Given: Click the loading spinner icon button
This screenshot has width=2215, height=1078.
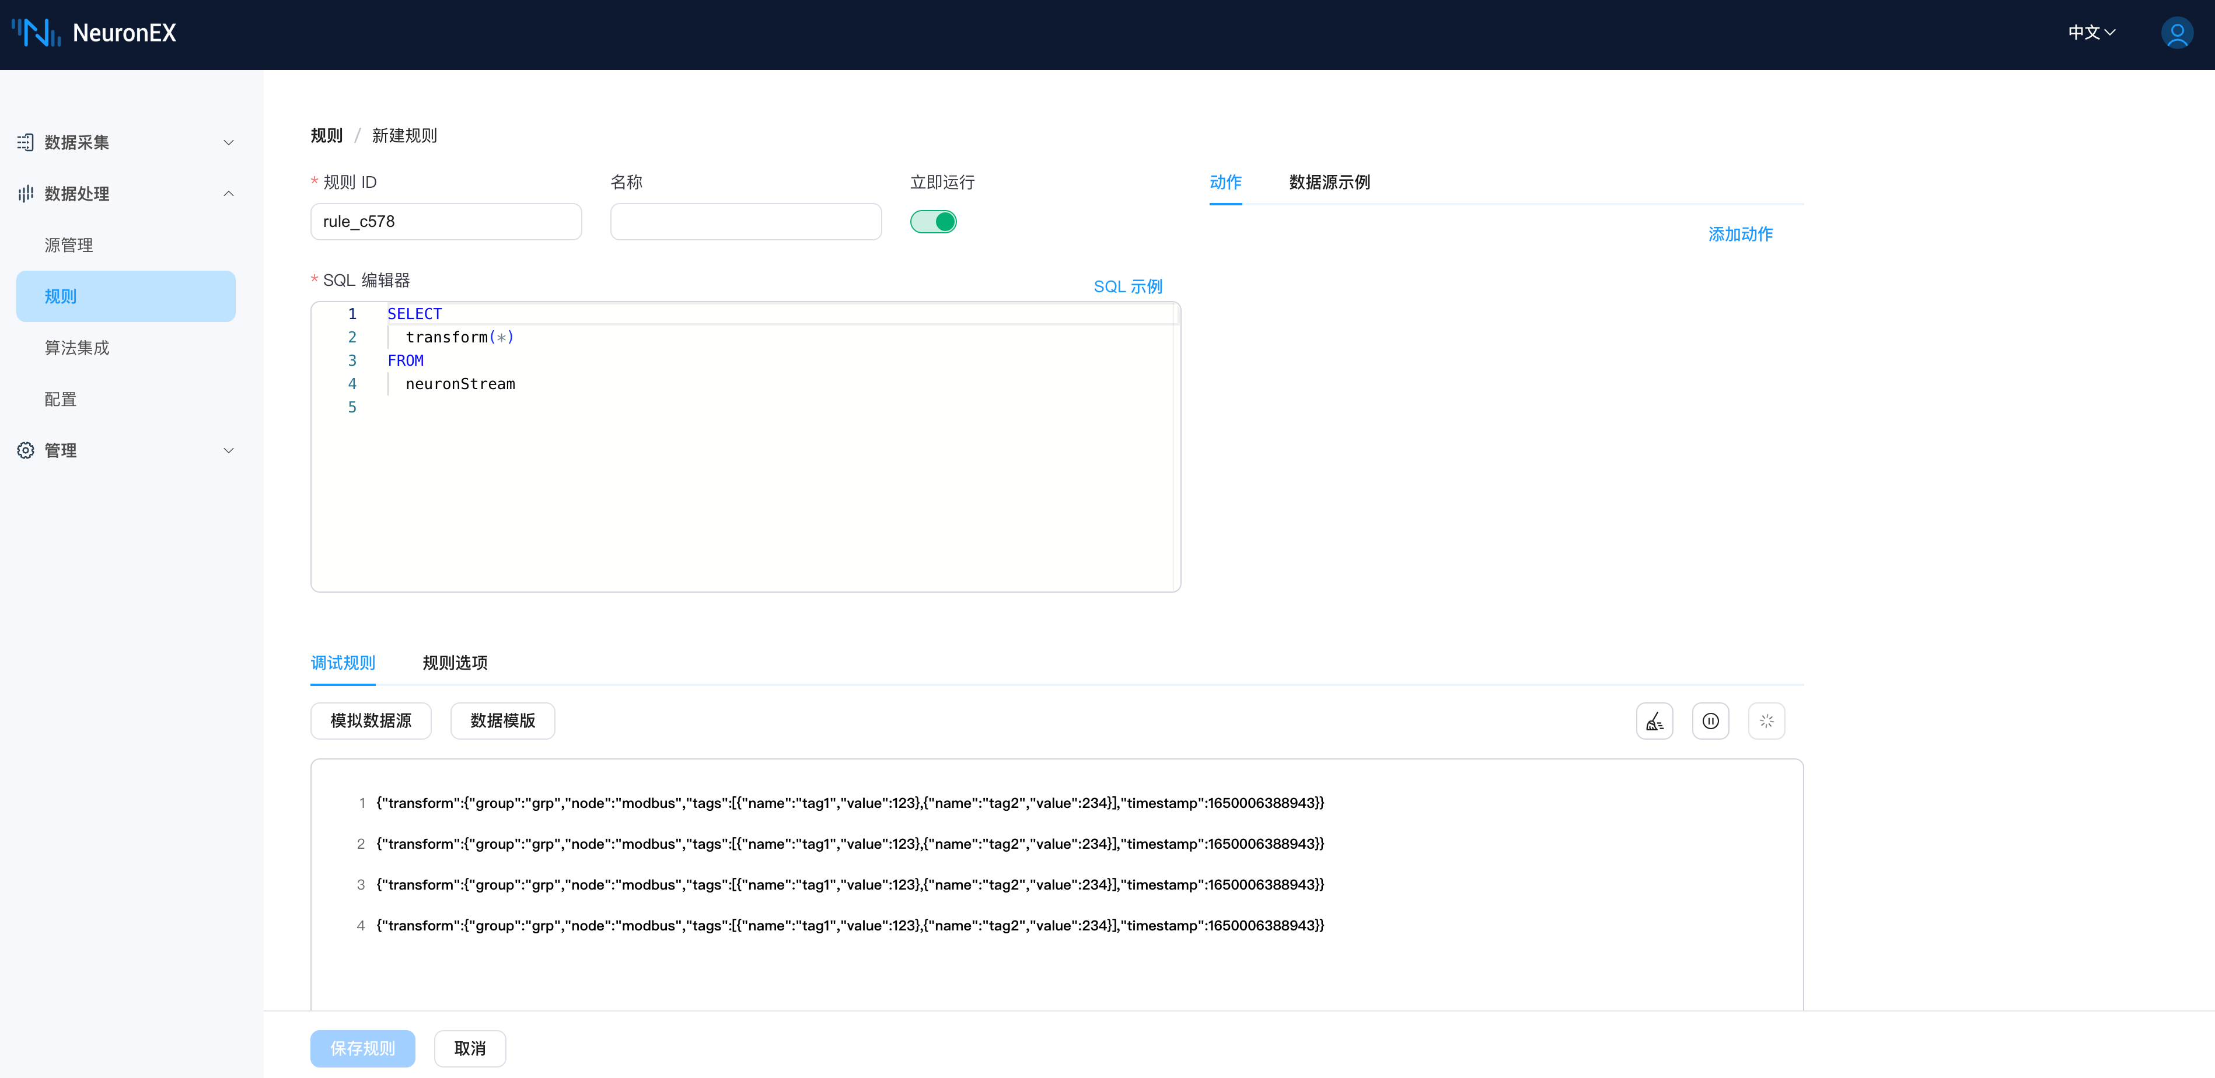Looking at the screenshot, I should point(1766,721).
